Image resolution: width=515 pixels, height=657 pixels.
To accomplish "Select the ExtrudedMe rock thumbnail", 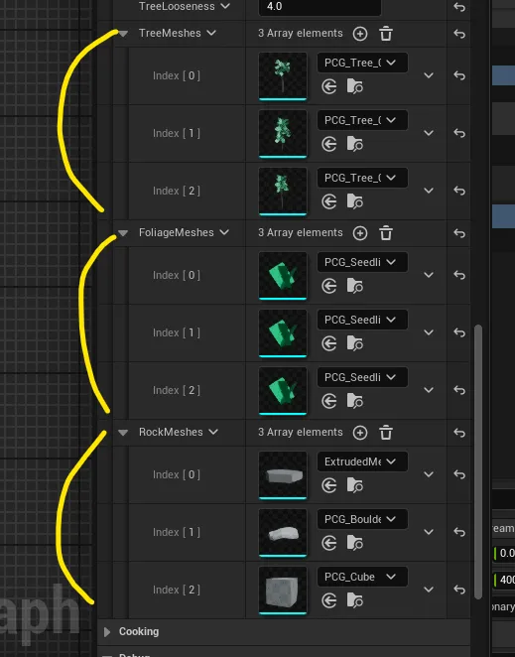I will (283, 475).
